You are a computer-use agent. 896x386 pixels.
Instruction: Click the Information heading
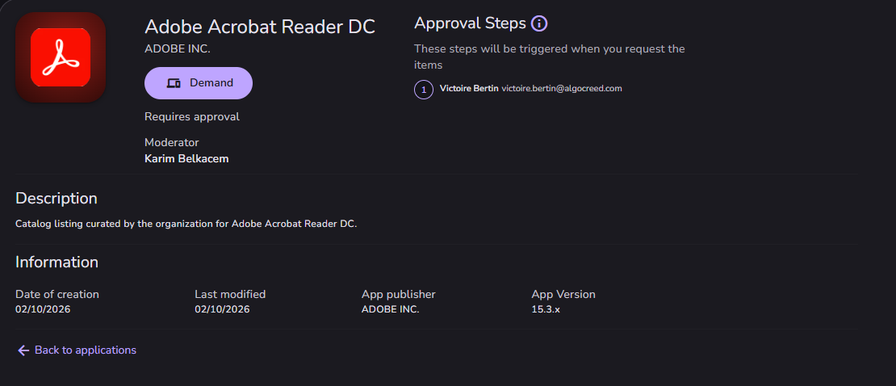pos(57,262)
